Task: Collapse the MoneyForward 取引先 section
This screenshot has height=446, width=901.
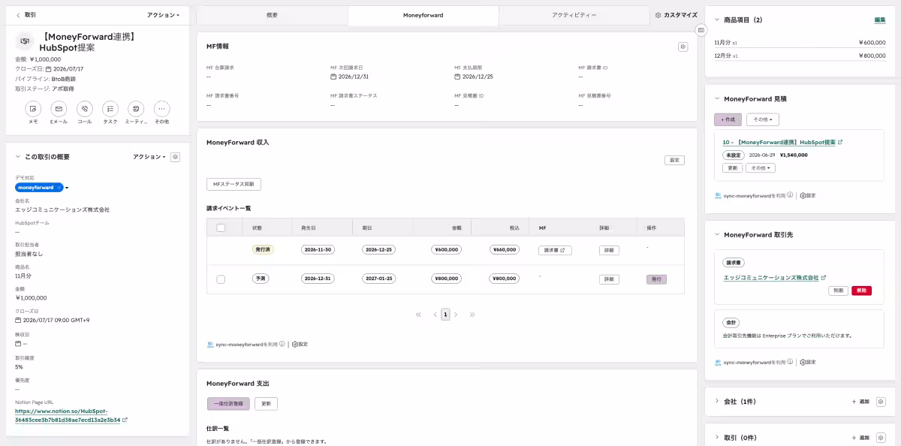Action: coord(716,235)
